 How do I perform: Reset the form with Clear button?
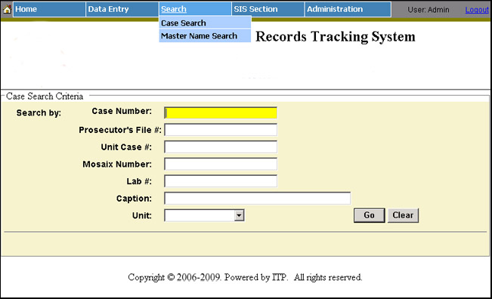[x=404, y=215]
